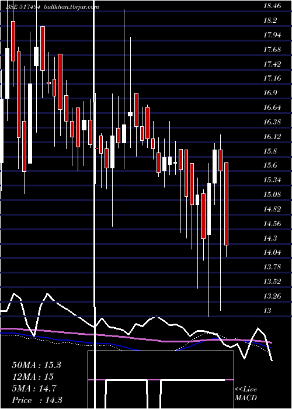Click the 16.38 price axis label
292x409 pixels.
click(273, 122)
